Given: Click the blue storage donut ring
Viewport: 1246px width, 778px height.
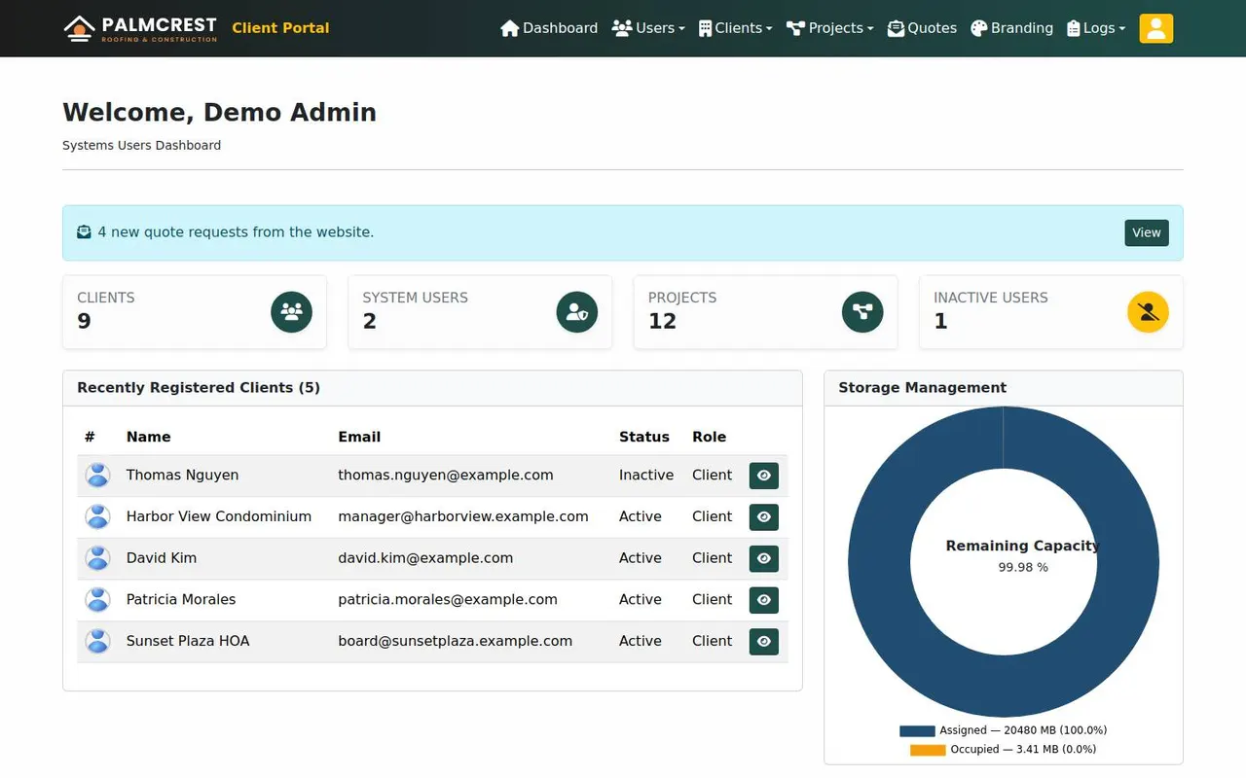Looking at the screenshot, I should pyautogui.click(x=879, y=562).
